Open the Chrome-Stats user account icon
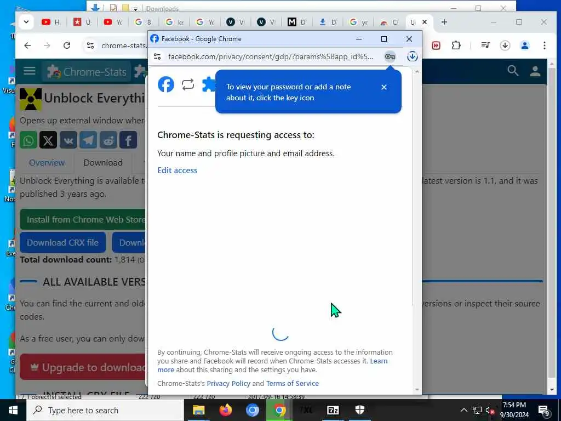Screen dimensions: 561x421 click(535, 71)
